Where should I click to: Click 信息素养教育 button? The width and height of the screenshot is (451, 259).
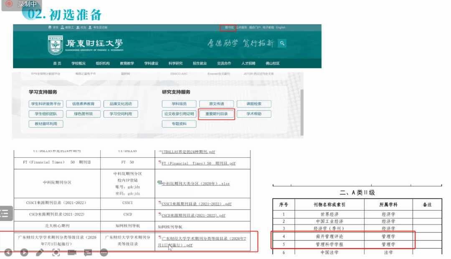[84, 104]
